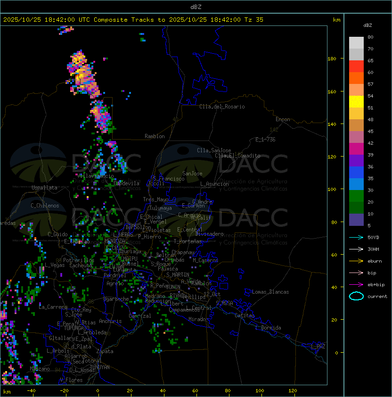The width and height of the screenshot is (392, 397).
Task: Click the white 30HM arrow in legend
Action: pyautogui.click(x=356, y=249)
